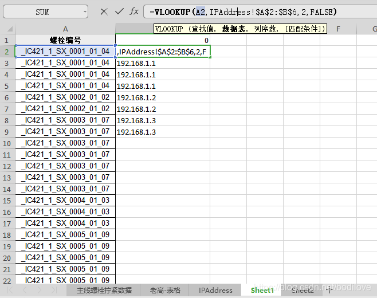This screenshot has width=377, height=298.
Task: Switch to the 老高-表格 sheet tab
Action: click(165, 291)
